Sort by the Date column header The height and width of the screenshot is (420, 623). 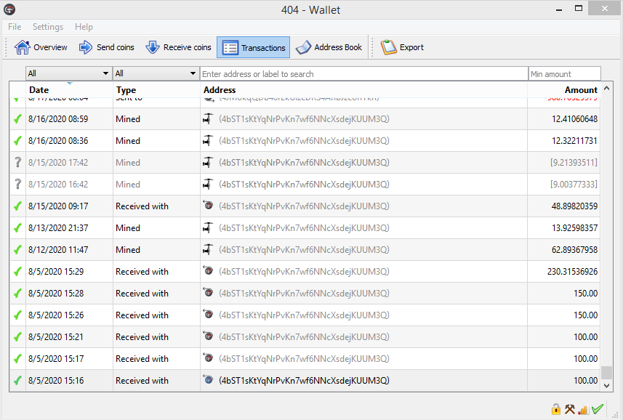[69, 89]
